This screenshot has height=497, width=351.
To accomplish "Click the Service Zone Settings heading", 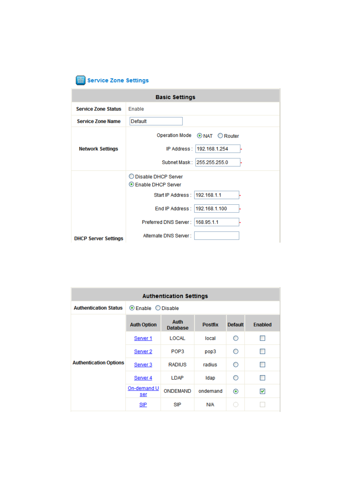I will click(x=118, y=80).
